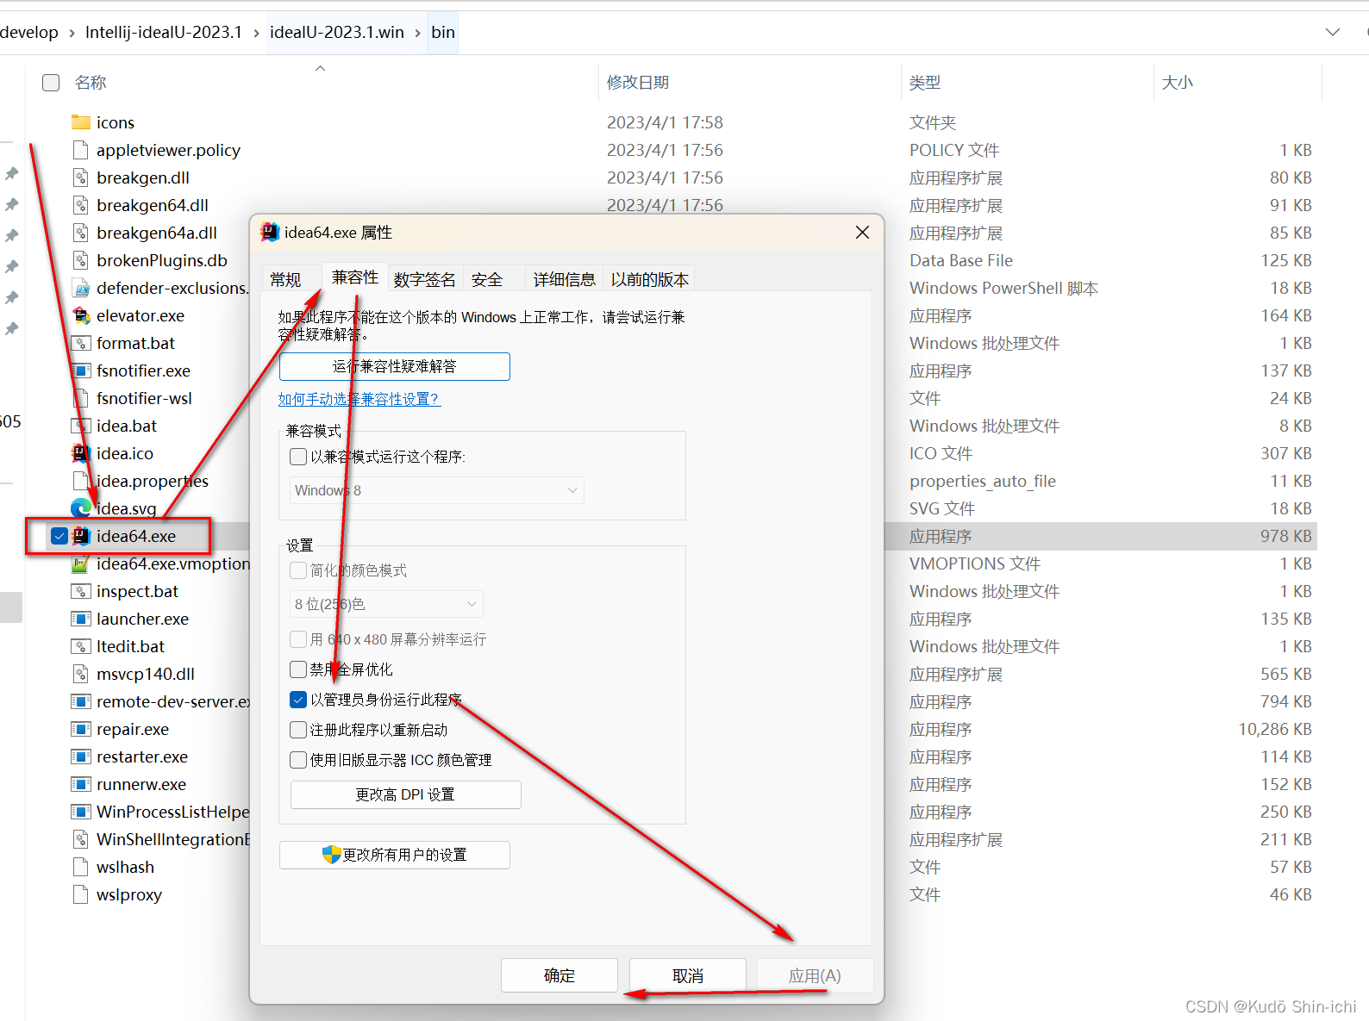Click the idea.ico IntelliJ icon
This screenshot has width=1369, height=1021.
(x=81, y=453)
